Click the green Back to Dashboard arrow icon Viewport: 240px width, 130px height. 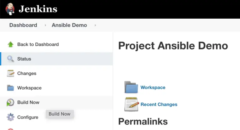click(10, 44)
